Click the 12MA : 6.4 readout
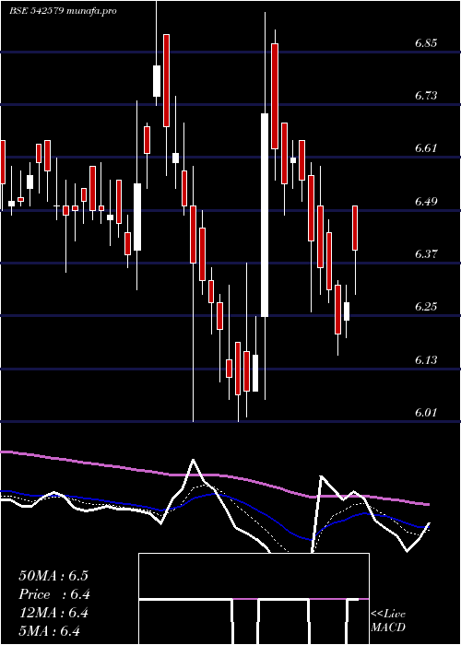The width and height of the screenshot is (461, 645). 53,613
